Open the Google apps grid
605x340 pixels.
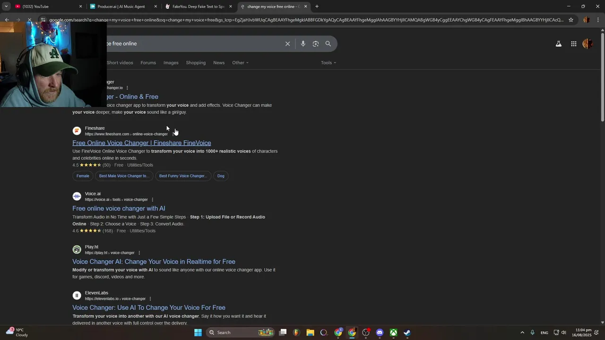click(573, 44)
